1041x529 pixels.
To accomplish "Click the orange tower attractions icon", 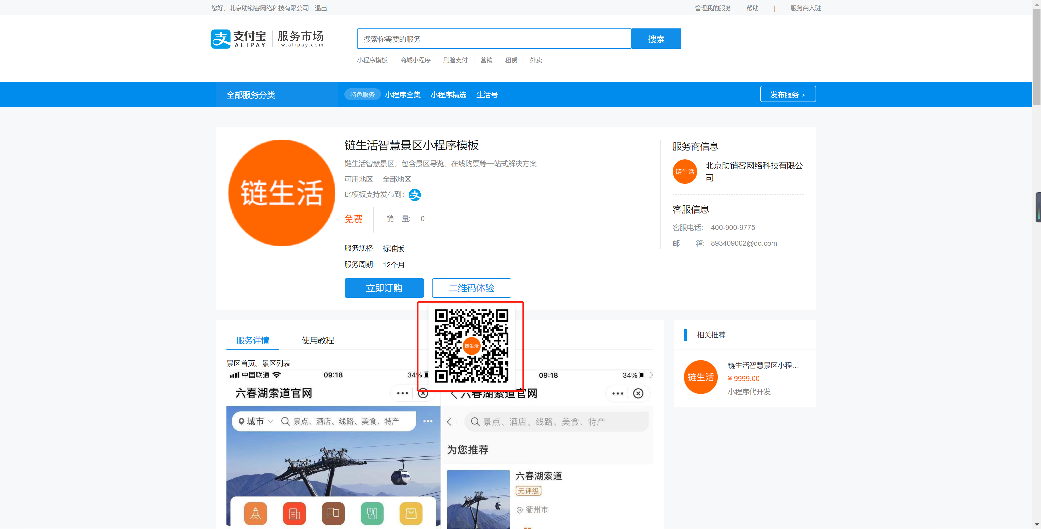I will pos(255,513).
